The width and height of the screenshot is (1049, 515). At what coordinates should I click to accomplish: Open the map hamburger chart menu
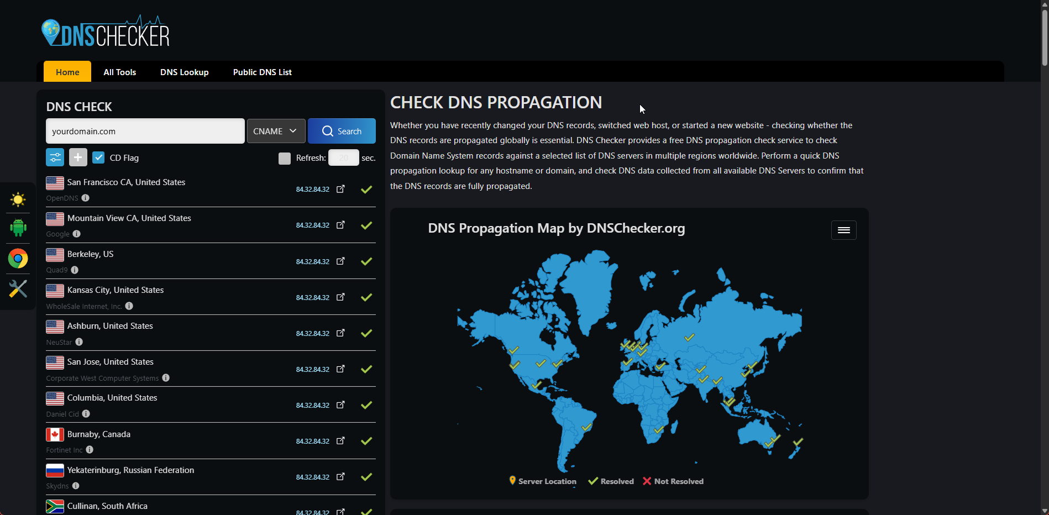[843, 230]
